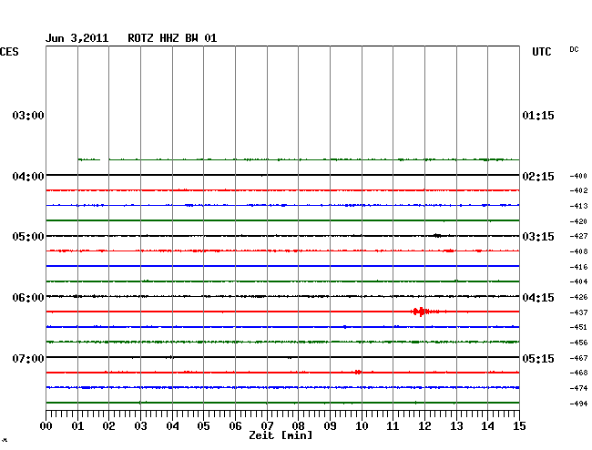Viewport: 592px width, 450px height.
Task: Click the black signal burst on the 03:15 trace
Action: pyautogui.click(x=437, y=236)
